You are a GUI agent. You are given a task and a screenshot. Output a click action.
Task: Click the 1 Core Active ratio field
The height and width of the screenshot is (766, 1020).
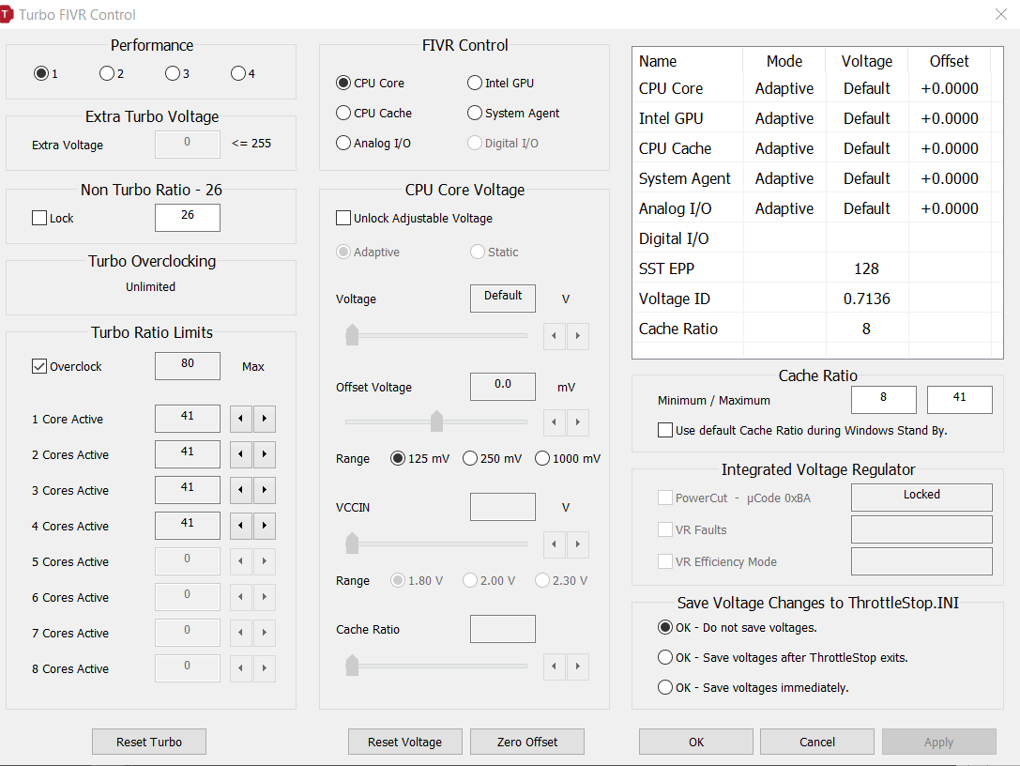coord(188,419)
